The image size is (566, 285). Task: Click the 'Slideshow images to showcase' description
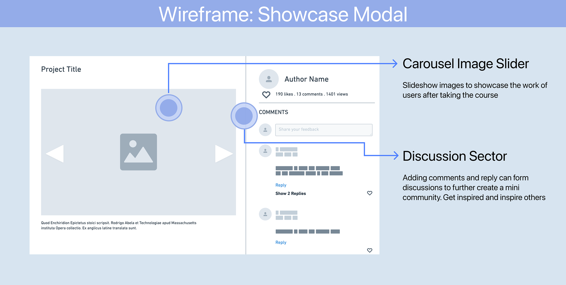click(475, 90)
